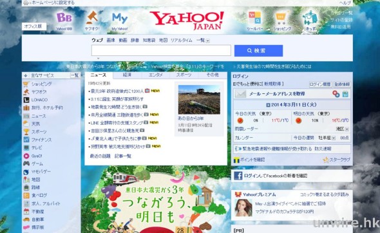Expand the date arrow next to 2014年3月11日
The width and height of the screenshot is (380, 233).
pos(268,105)
